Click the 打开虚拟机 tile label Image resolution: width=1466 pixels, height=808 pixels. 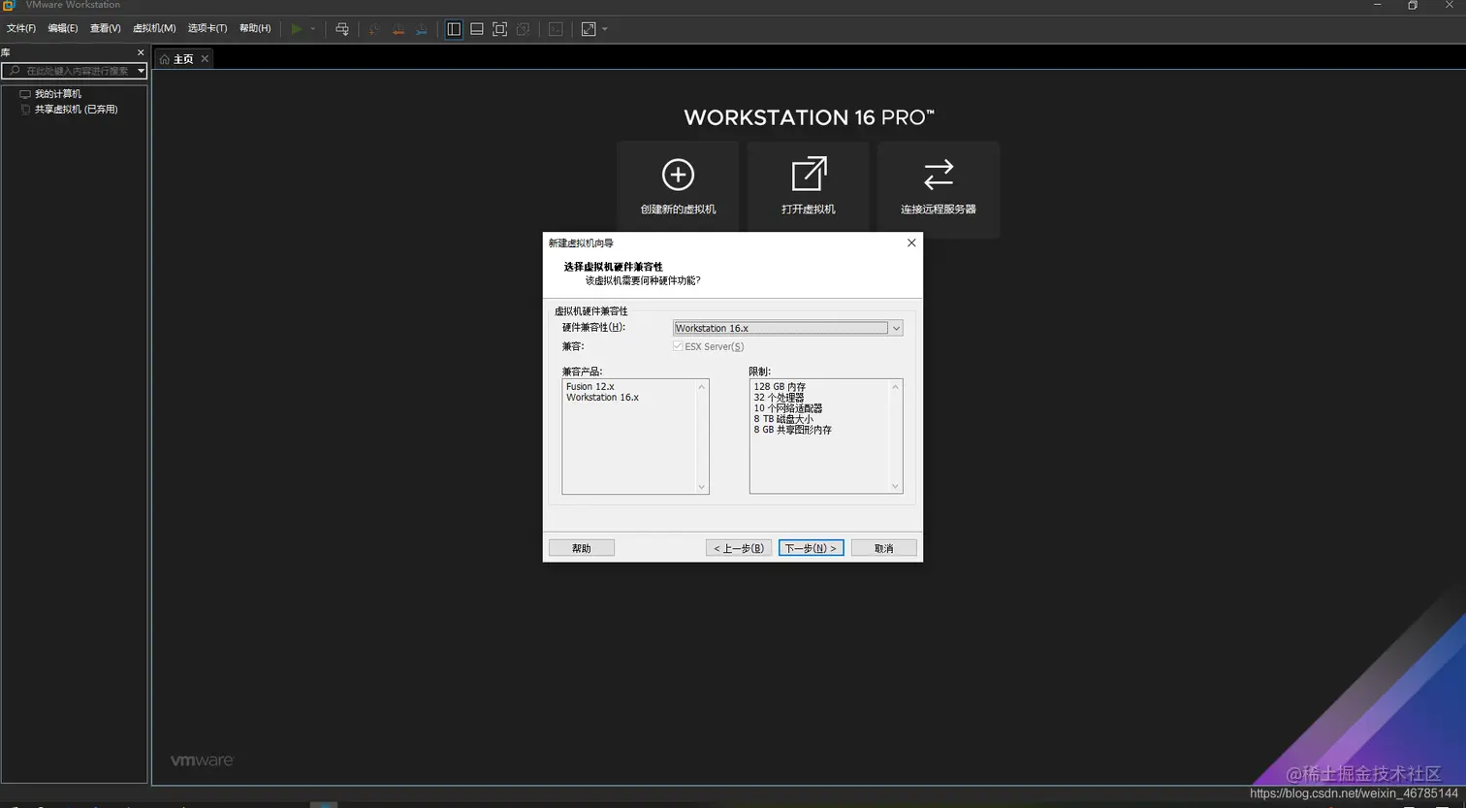[809, 210]
